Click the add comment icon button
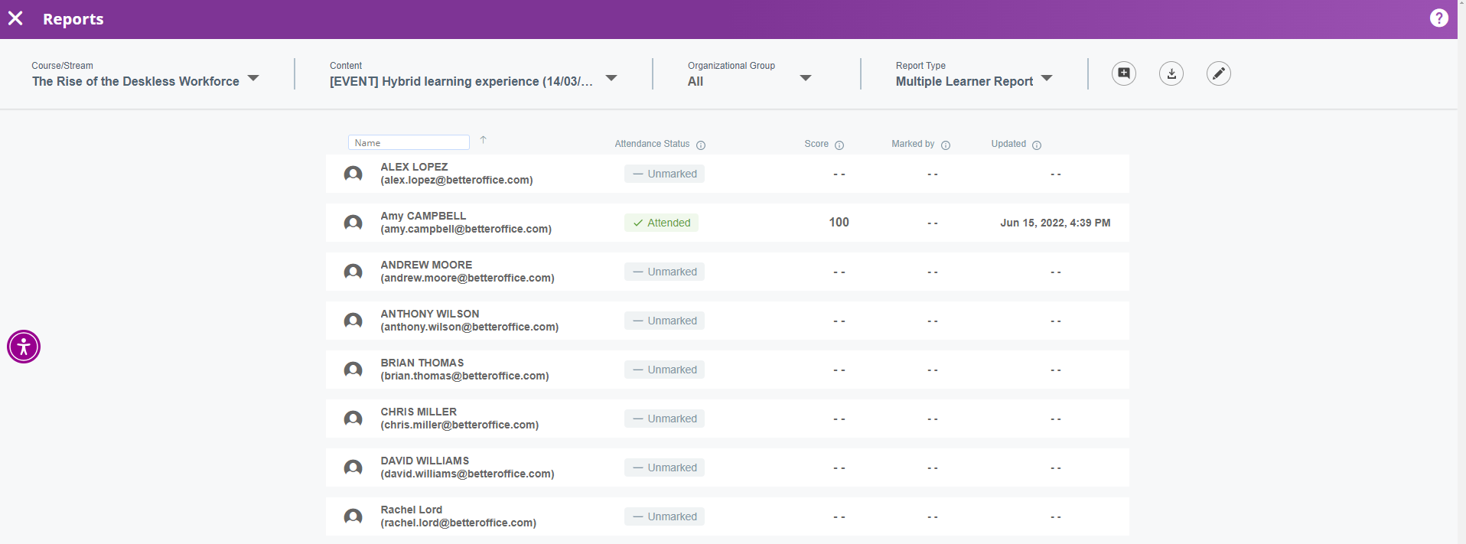 (x=1123, y=73)
